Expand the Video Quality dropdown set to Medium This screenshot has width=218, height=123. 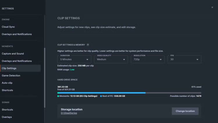(111, 59)
